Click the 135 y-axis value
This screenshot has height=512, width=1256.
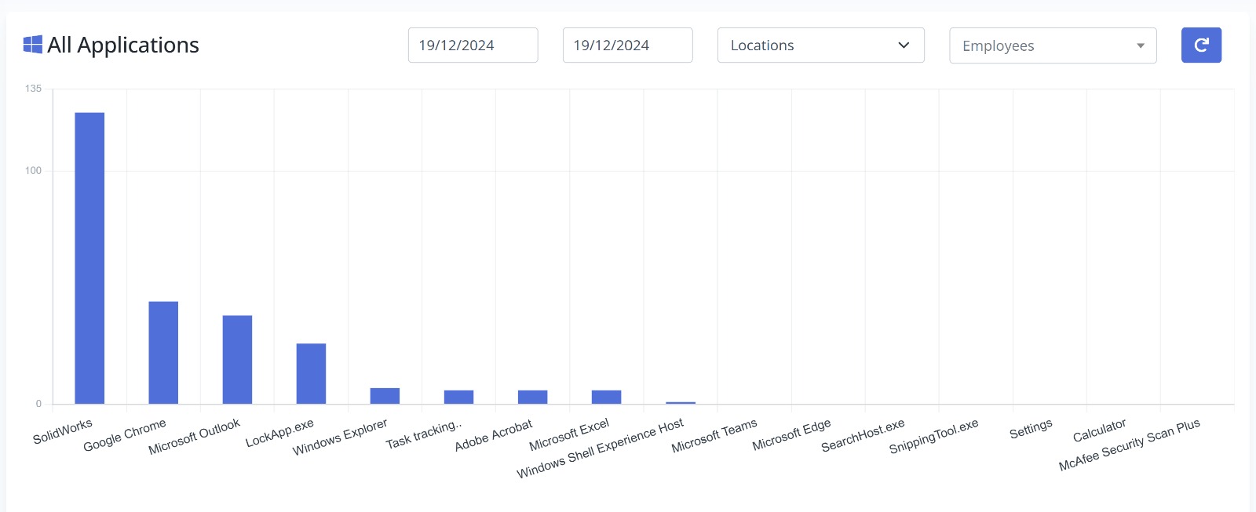pos(33,89)
